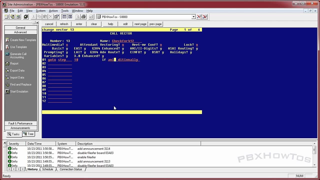320x180 pixels.
Task: Click the Copy icon in toolbar
Action: [39, 17]
